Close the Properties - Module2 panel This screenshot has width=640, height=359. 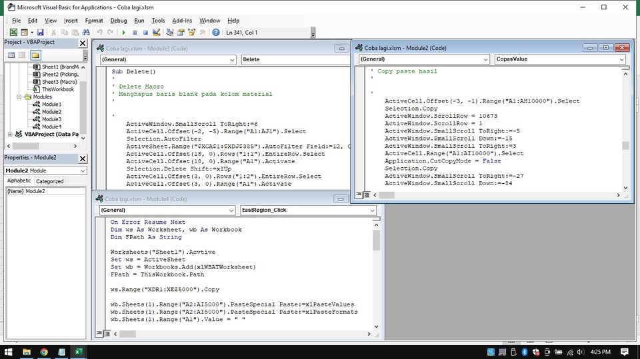click(x=83, y=158)
